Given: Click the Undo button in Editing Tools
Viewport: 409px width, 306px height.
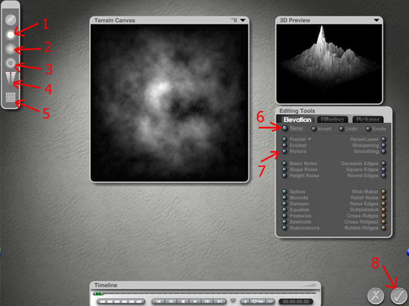Looking at the screenshot, I should click(x=341, y=129).
